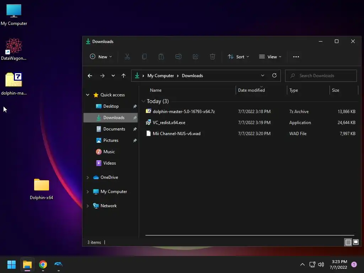Select Desktop in Quick access
This screenshot has width=364, height=273.
pyautogui.click(x=111, y=106)
